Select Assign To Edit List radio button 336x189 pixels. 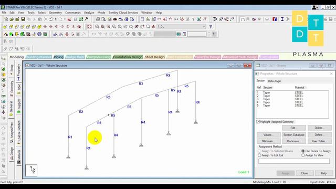(259, 155)
